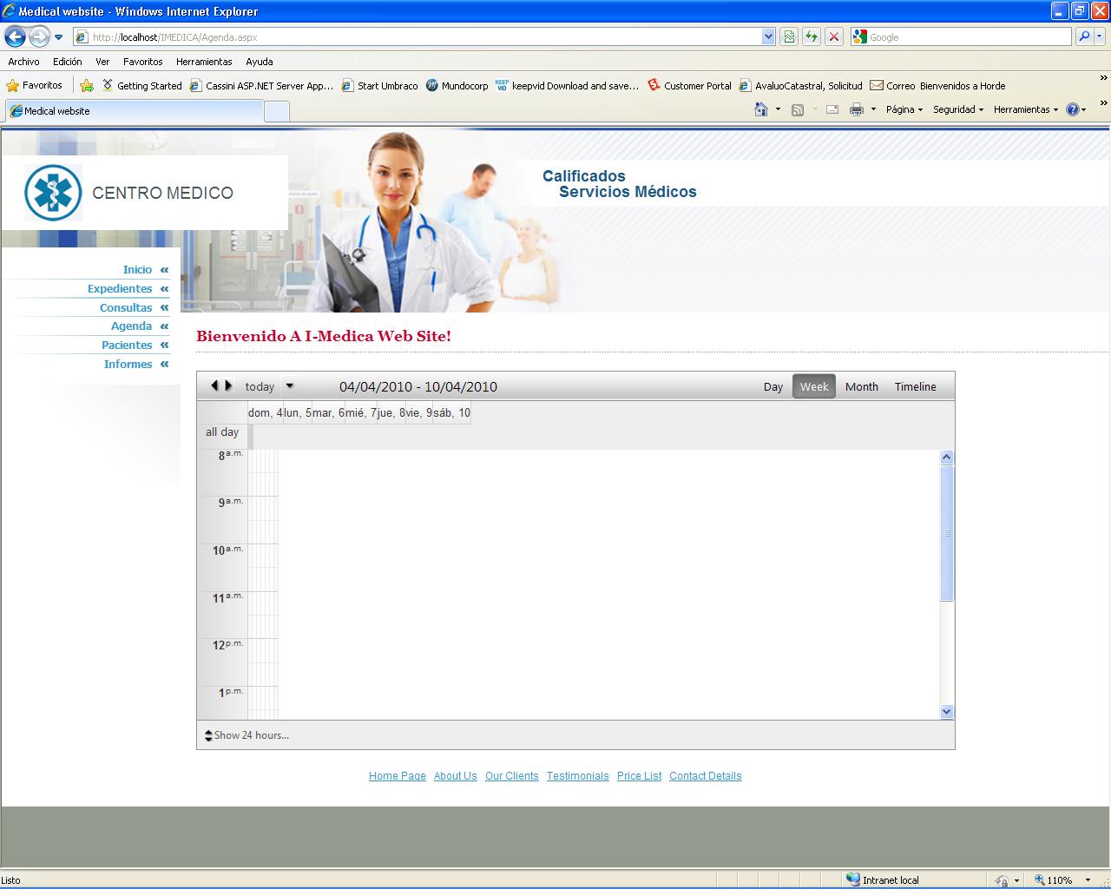This screenshot has height=889, width=1111.
Task: Switch scheduler to Week view
Action: click(814, 387)
